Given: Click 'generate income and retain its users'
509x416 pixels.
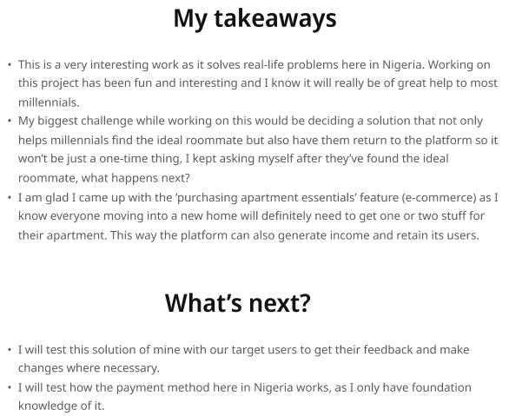Looking at the screenshot, I should 378,235.
